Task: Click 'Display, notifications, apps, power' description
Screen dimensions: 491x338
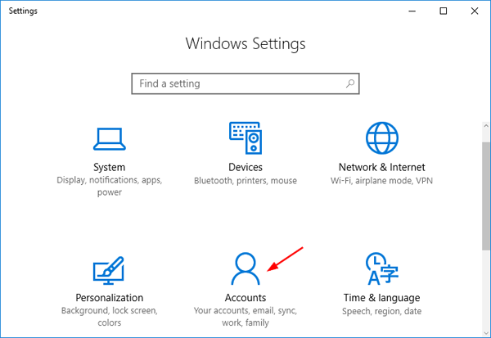Action: click(x=110, y=186)
